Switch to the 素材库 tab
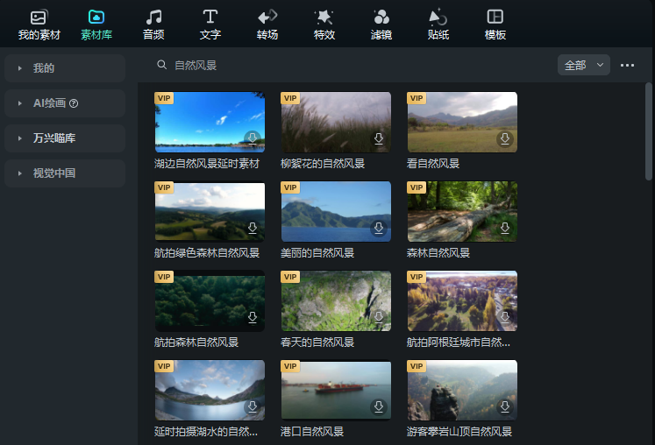 click(96, 25)
